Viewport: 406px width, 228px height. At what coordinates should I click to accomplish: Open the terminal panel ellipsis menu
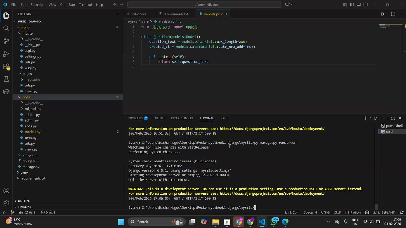(383, 118)
